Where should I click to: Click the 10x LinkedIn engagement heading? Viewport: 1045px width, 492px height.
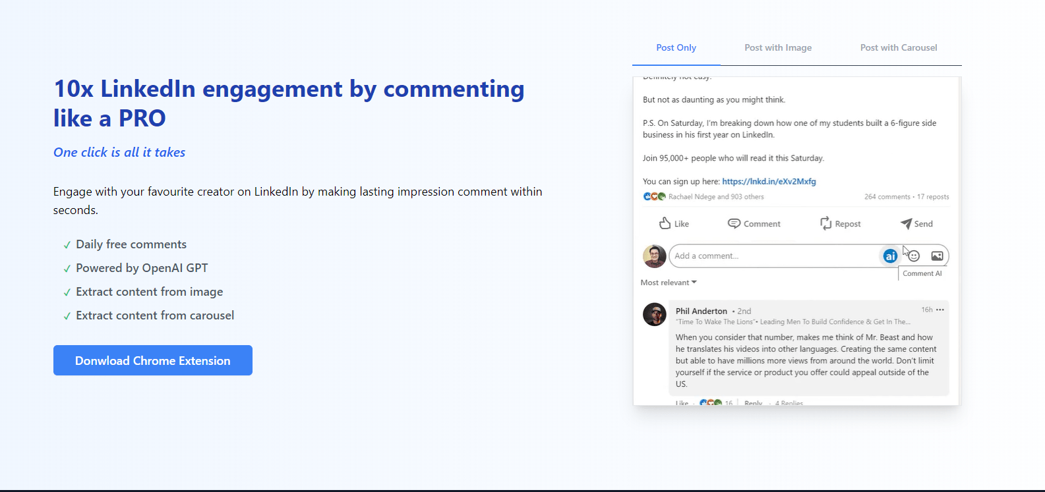pos(289,103)
